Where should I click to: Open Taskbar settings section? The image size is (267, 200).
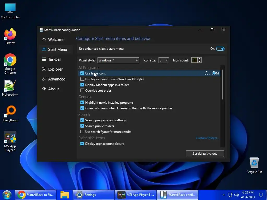[x=56, y=59]
